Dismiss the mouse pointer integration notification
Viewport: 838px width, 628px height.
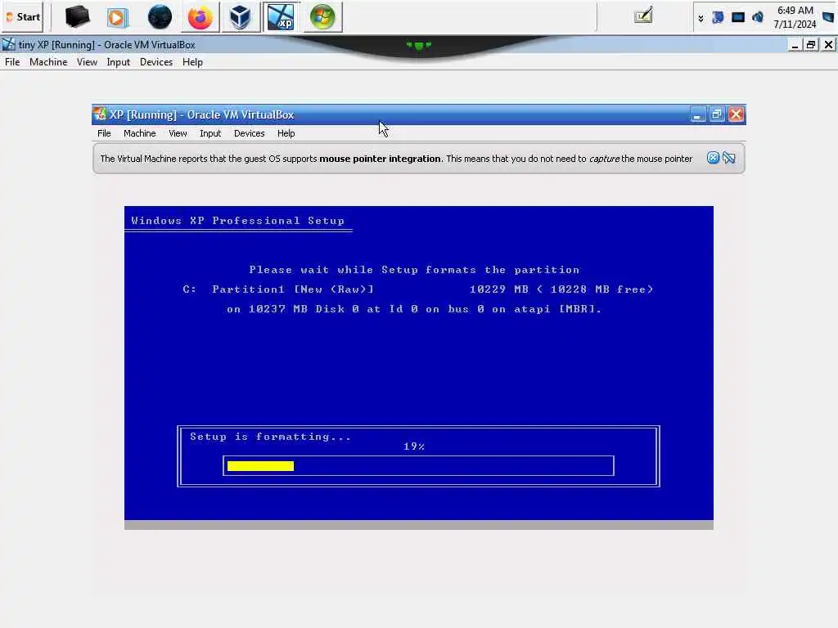(x=713, y=158)
